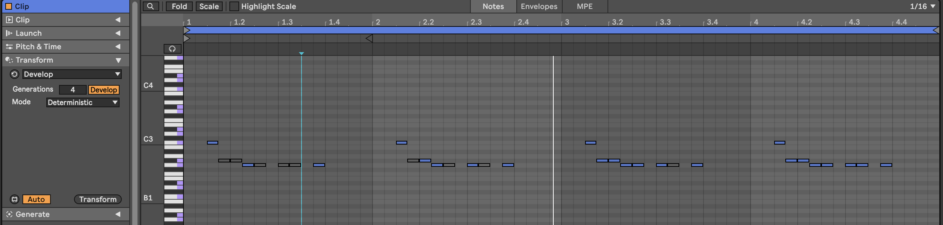
Task: Open the Deterministic mode dropdown
Action: (83, 102)
